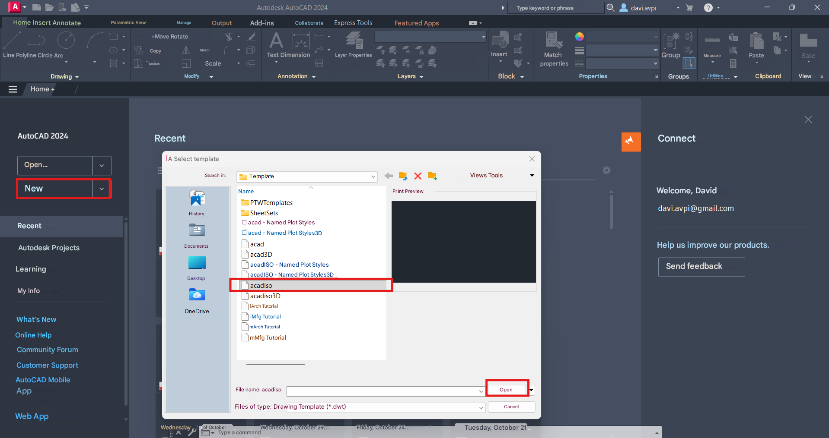The image size is (829, 438).
Task: Switch to the Add-ins ribbon tab
Action: point(262,23)
